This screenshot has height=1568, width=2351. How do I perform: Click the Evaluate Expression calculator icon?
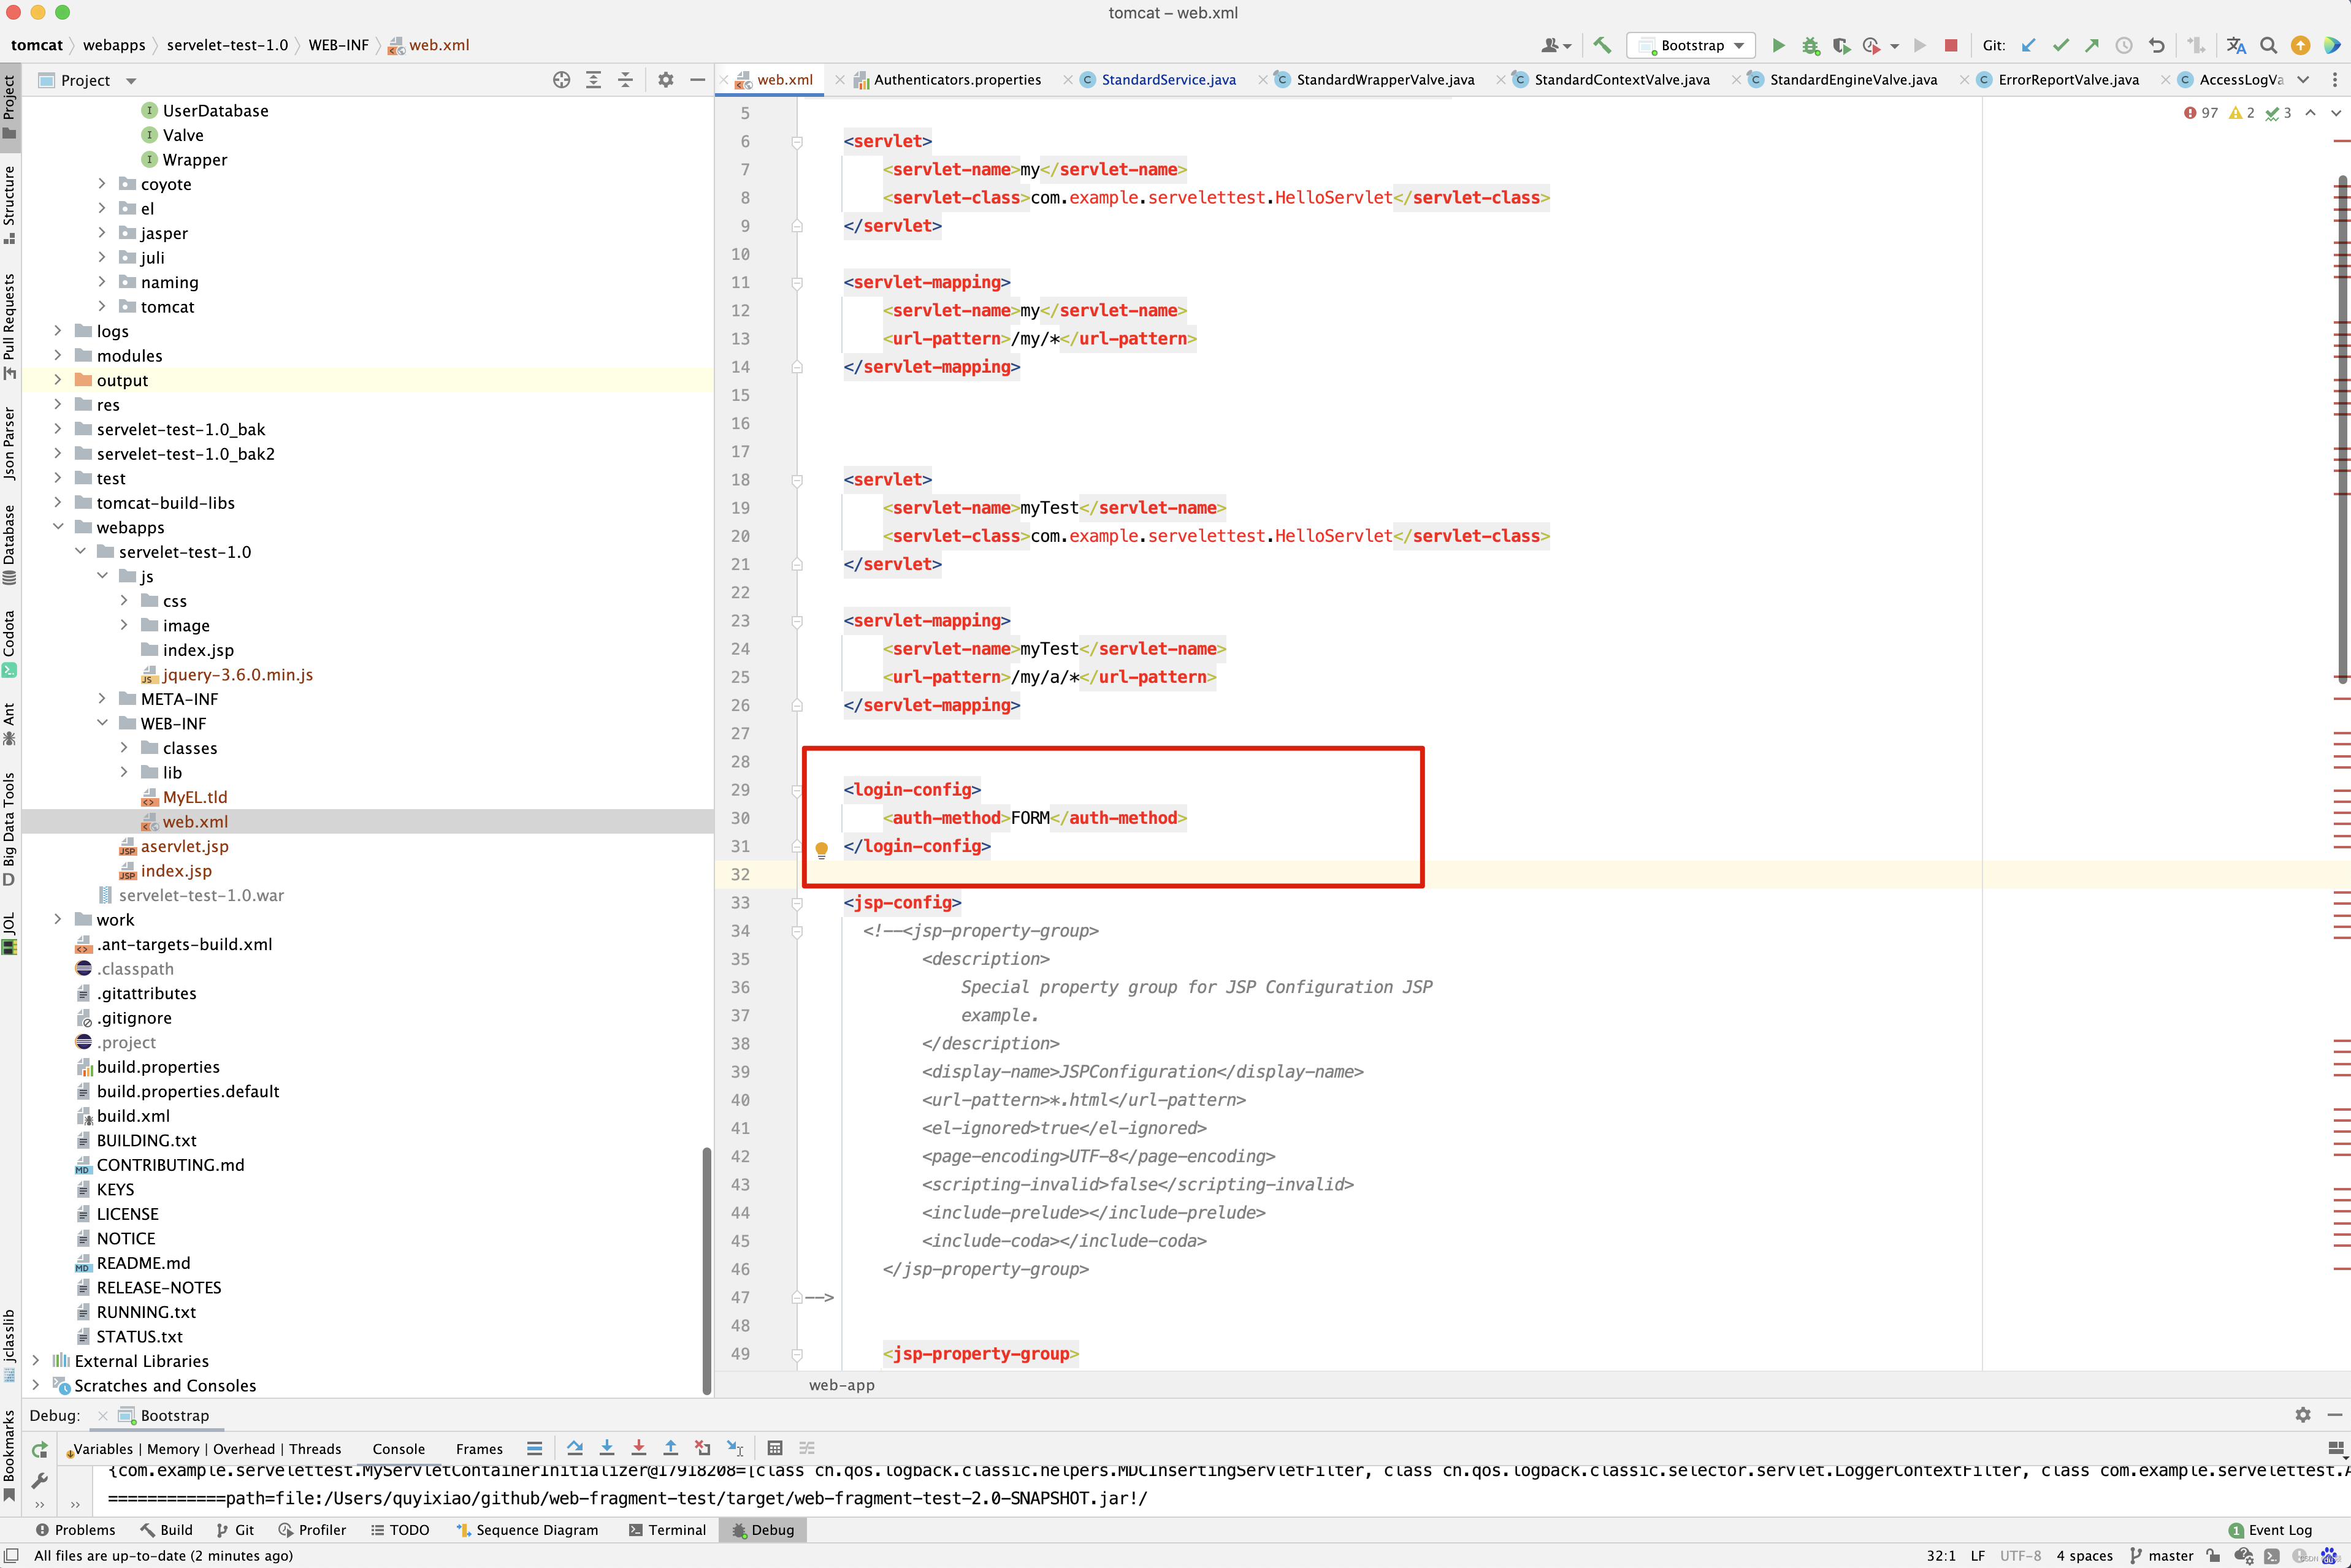[x=774, y=1448]
